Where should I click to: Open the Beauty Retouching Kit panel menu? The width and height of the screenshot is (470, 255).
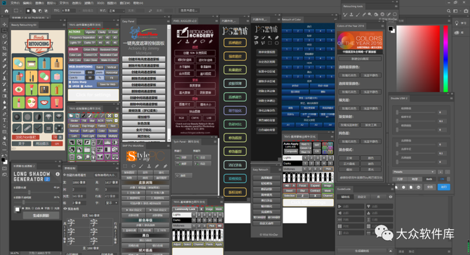[x=64, y=25]
